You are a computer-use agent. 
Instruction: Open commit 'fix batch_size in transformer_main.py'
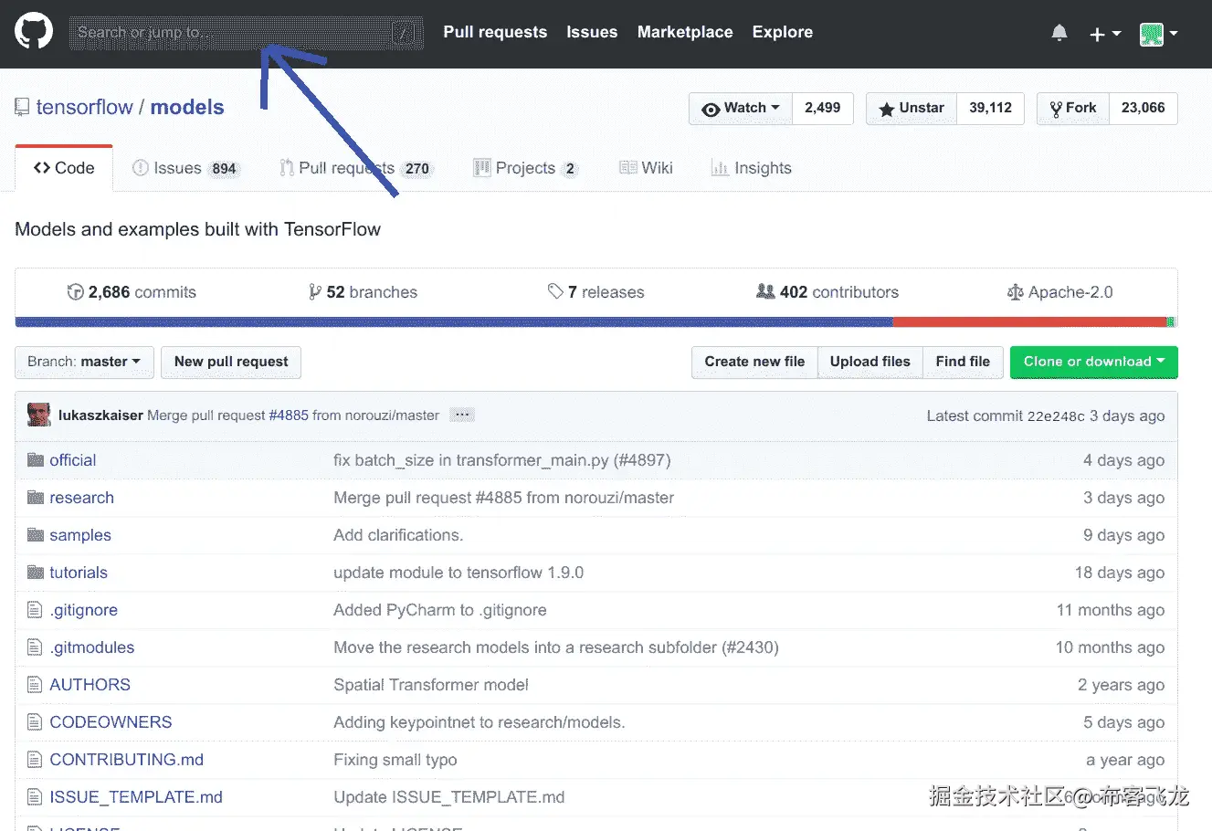502,460
